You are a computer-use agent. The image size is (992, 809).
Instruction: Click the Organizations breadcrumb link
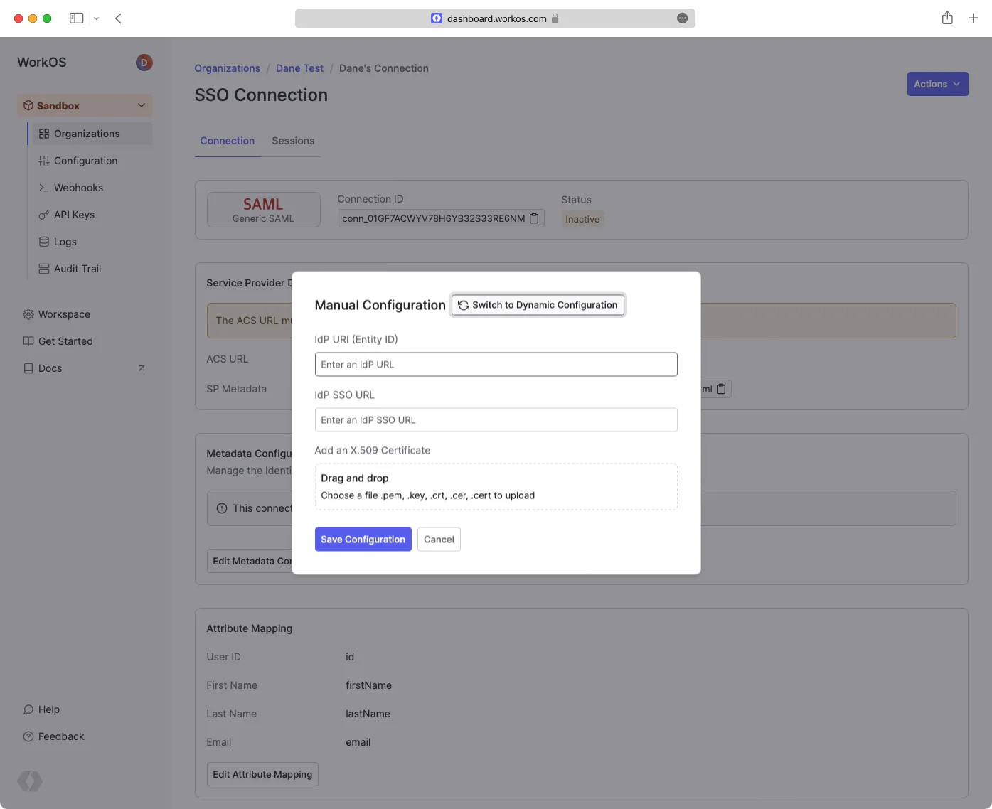(x=228, y=68)
